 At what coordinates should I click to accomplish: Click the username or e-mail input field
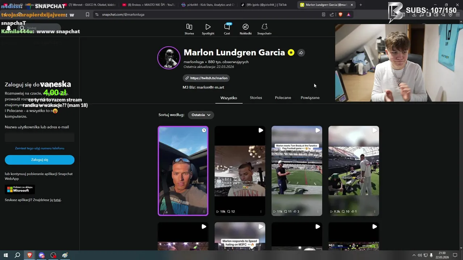[x=39, y=137]
